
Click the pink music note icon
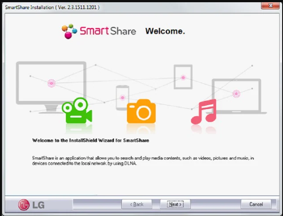coord(204,111)
